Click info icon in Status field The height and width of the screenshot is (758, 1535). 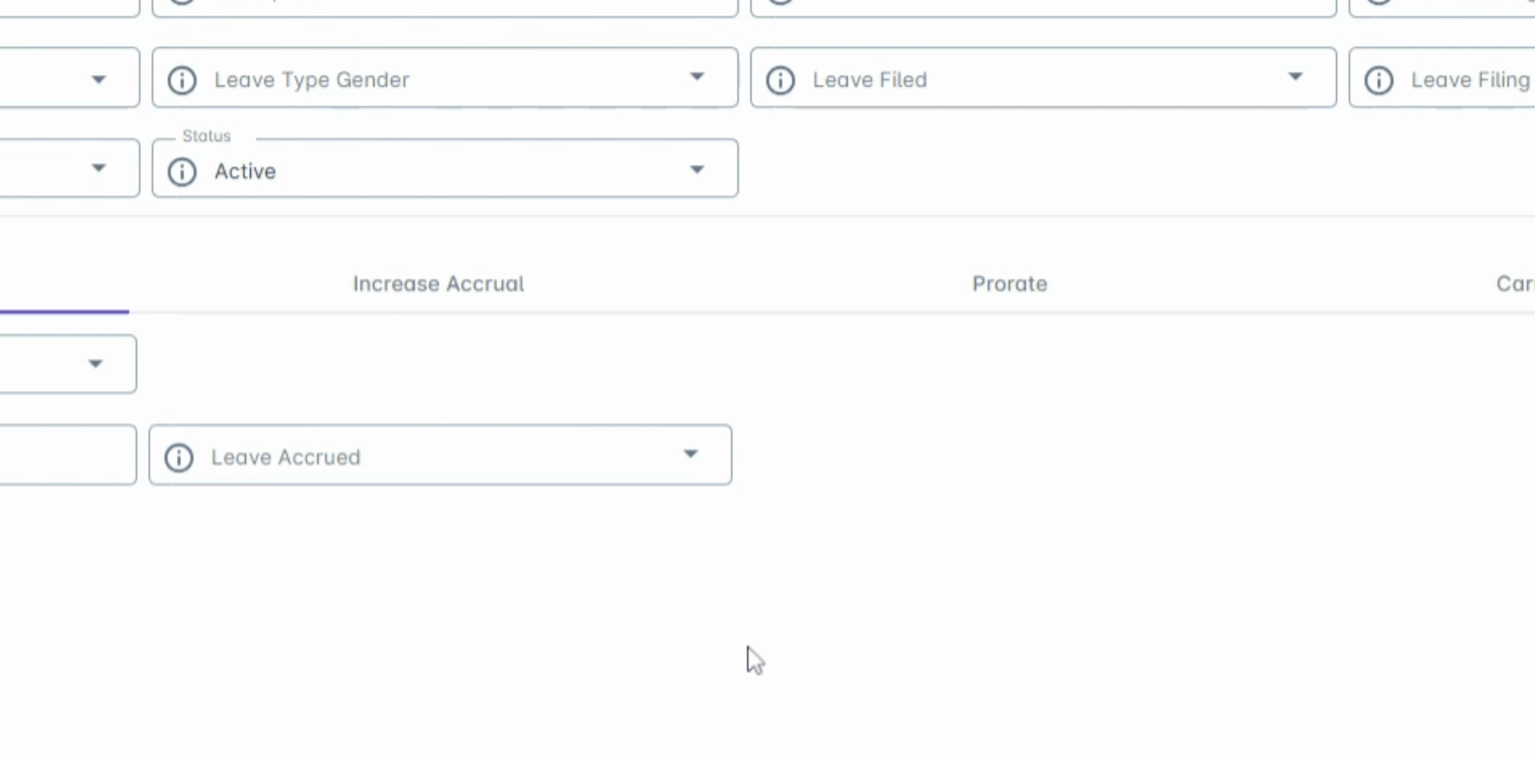click(x=182, y=171)
